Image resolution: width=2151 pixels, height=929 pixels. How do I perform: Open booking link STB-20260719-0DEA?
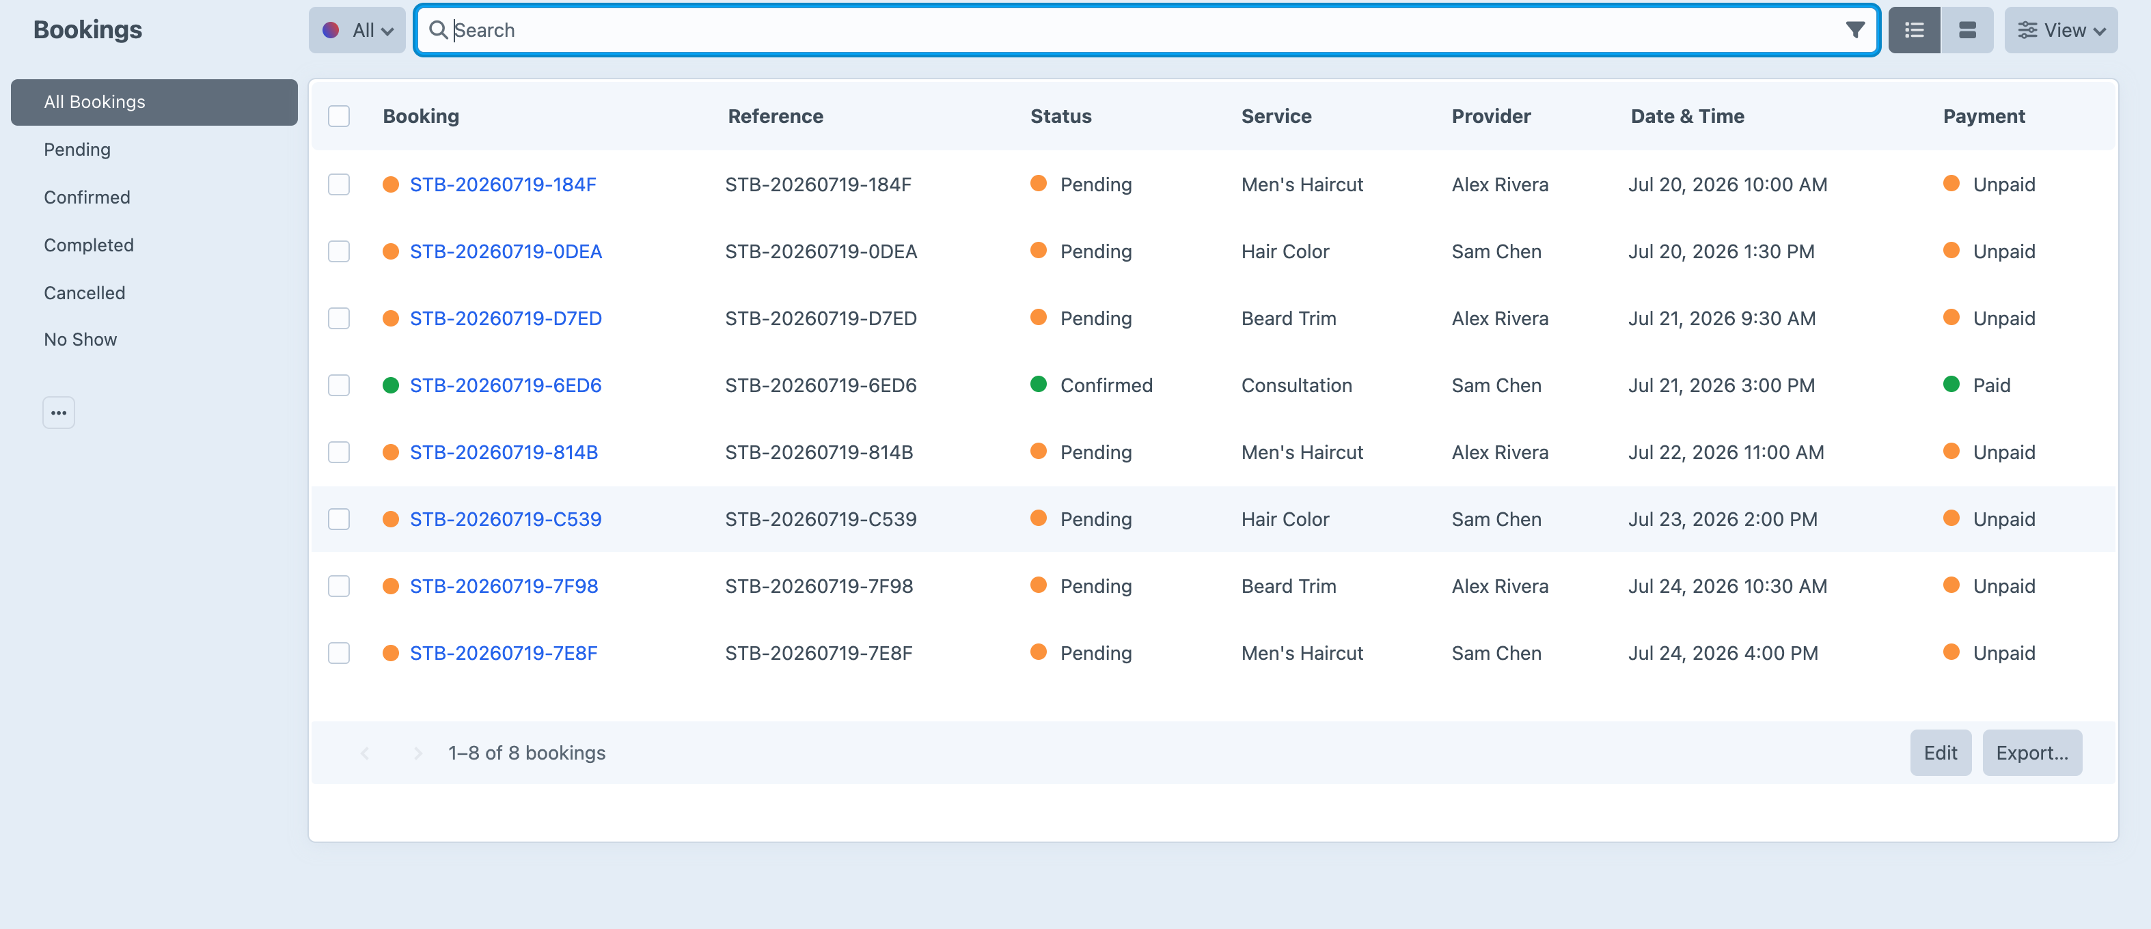(x=506, y=251)
